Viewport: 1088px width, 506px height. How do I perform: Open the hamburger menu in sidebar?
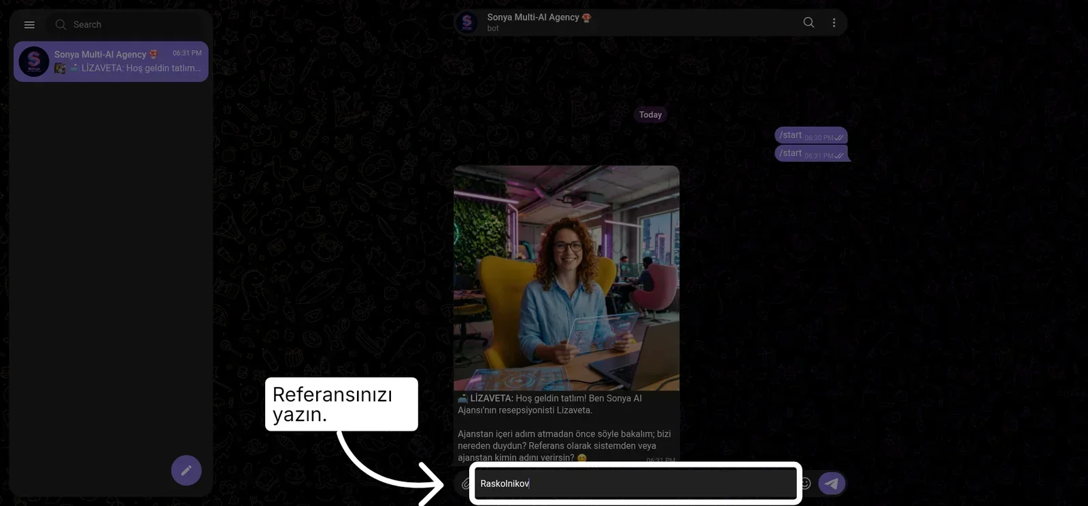tap(29, 24)
